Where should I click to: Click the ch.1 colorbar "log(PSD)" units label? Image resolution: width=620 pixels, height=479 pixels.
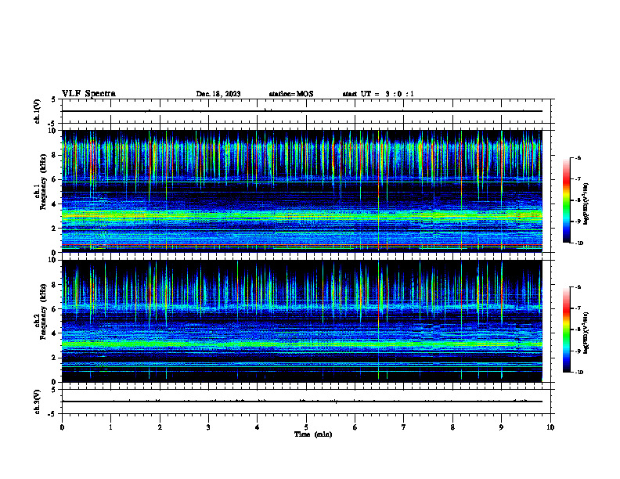point(586,204)
